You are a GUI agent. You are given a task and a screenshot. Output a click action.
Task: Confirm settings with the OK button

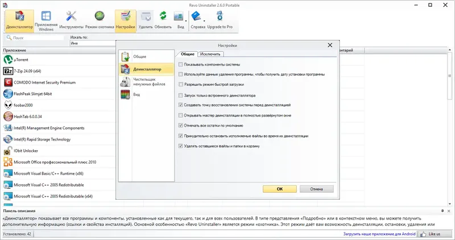pyautogui.click(x=280, y=189)
